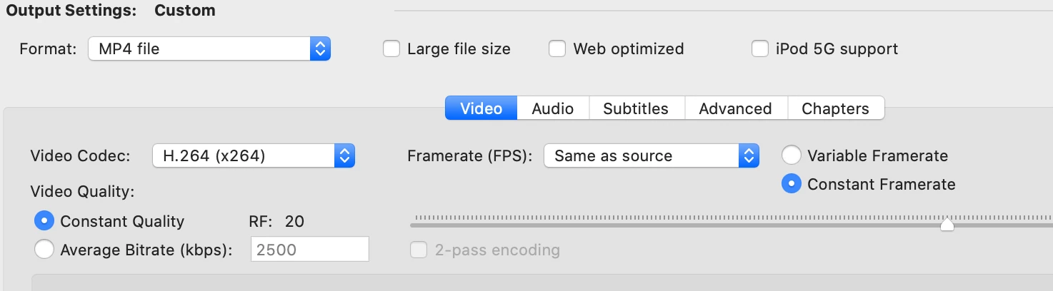1053x291 pixels.
Task: Toggle iPod 5G support checkbox
Action: [x=760, y=49]
